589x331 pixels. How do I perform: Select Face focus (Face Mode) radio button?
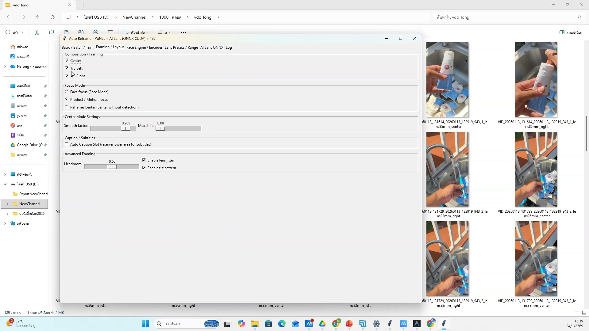(67, 92)
